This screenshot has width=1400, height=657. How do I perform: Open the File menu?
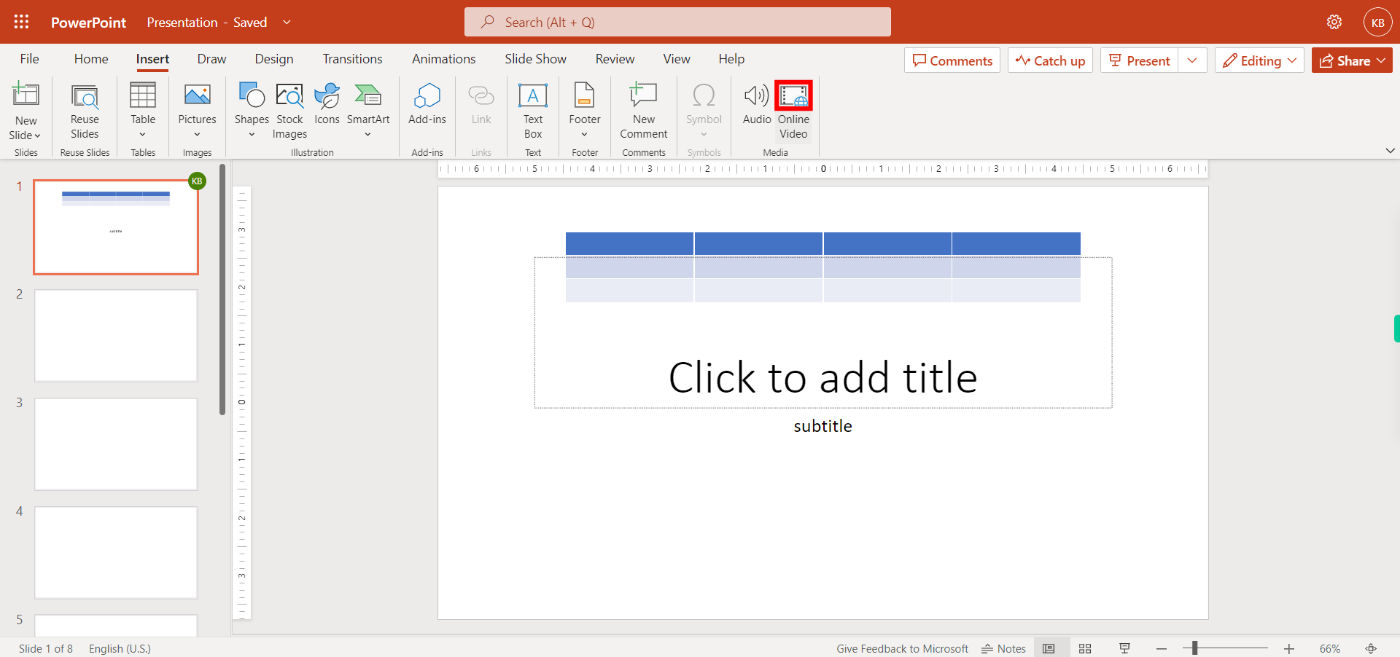tap(30, 59)
